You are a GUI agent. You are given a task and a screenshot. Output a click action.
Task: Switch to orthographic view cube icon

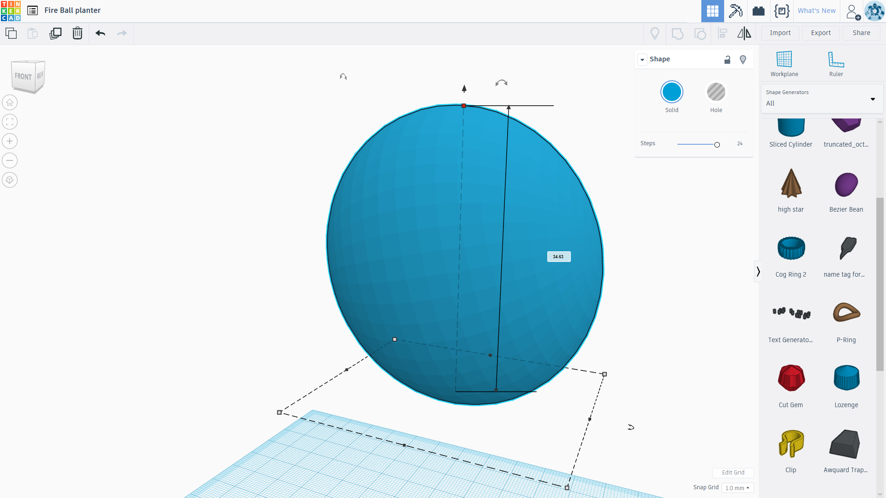[10, 180]
